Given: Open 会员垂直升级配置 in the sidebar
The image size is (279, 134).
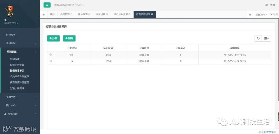Looking at the screenshot, I should click(19, 76).
